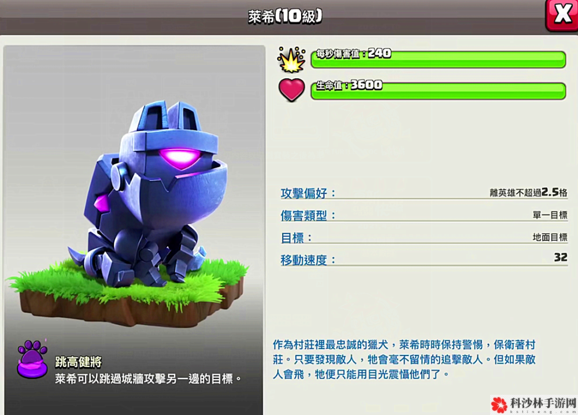Tap the red flower watermark icon
The image size is (578, 415).
point(499,405)
